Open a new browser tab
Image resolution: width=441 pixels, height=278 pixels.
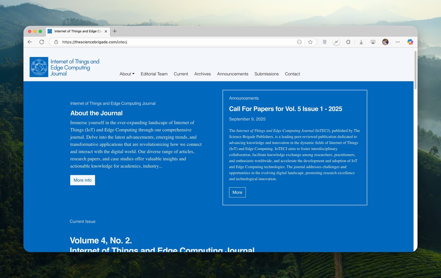[x=115, y=31]
